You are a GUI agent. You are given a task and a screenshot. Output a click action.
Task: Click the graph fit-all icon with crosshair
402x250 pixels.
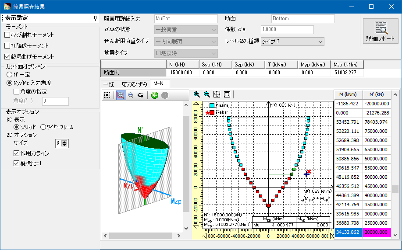[x=217, y=94]
